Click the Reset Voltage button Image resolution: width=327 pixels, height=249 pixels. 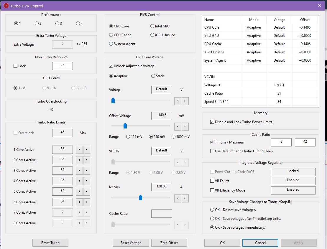click(x=131, y=243)
